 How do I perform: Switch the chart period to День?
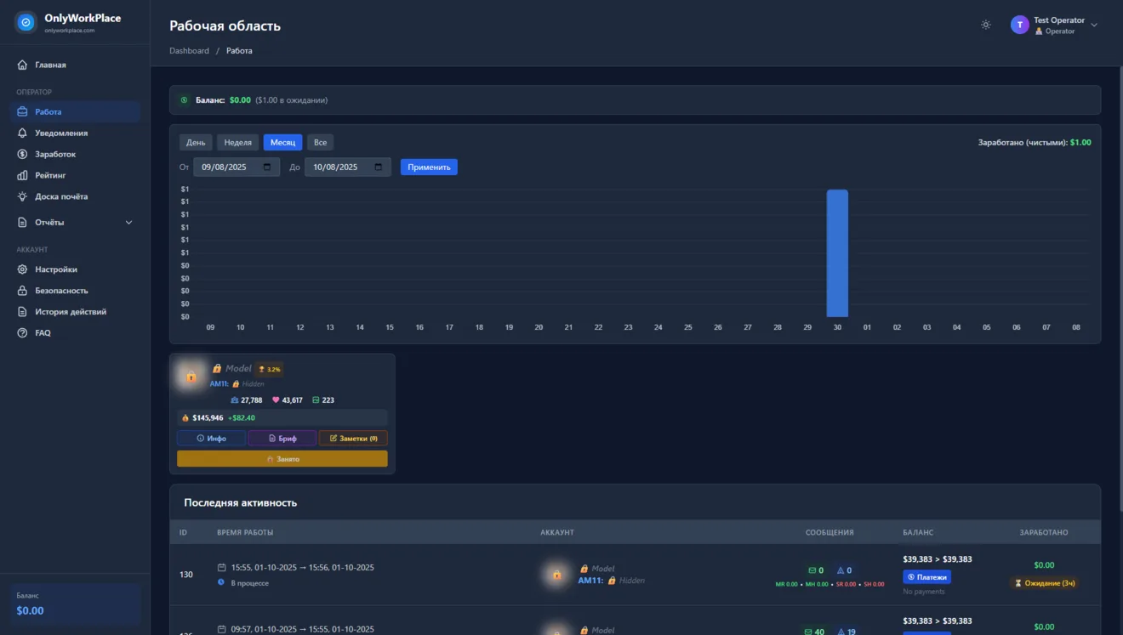point(196,143)
